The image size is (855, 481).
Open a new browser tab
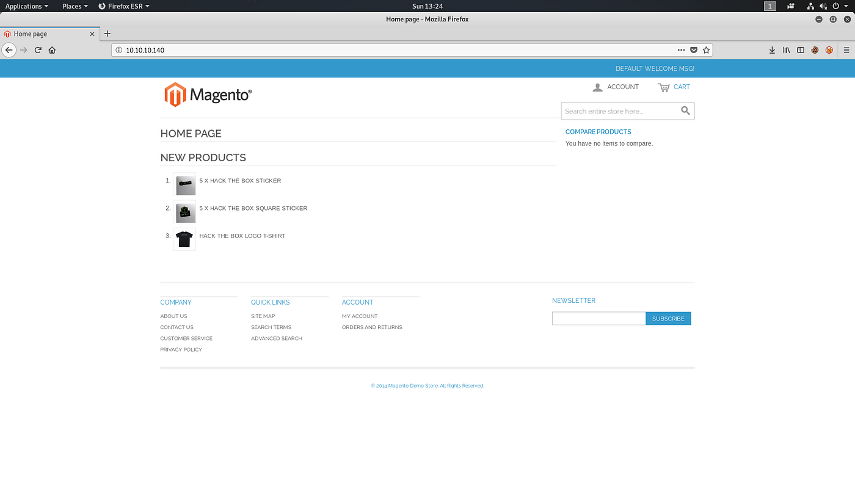coord(107,34)
